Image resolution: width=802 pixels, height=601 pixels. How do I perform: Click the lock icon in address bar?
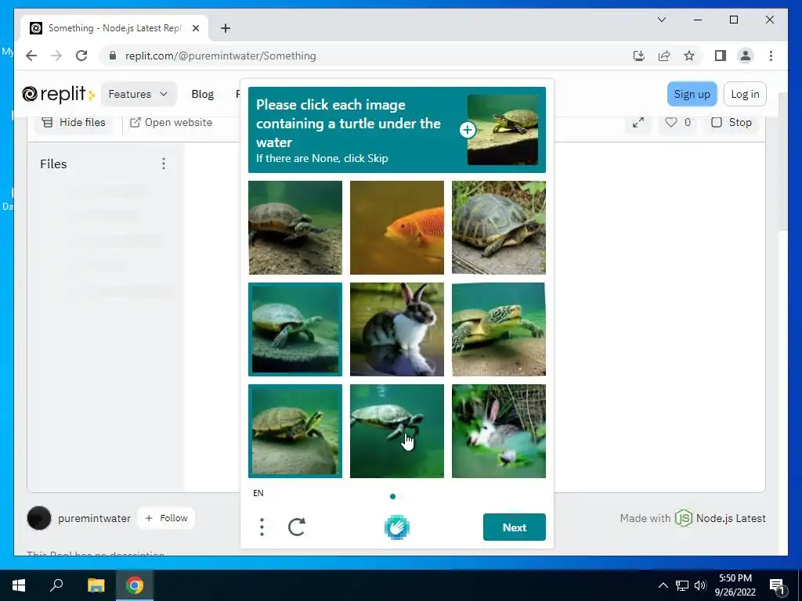point(113,56)
